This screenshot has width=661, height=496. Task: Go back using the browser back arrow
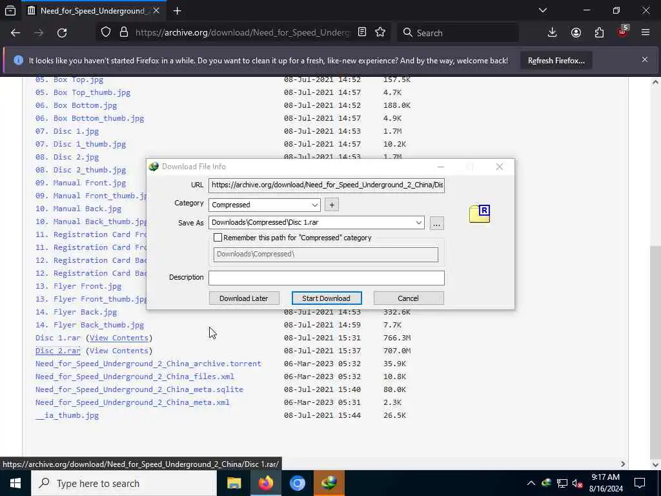pos(15,33)
